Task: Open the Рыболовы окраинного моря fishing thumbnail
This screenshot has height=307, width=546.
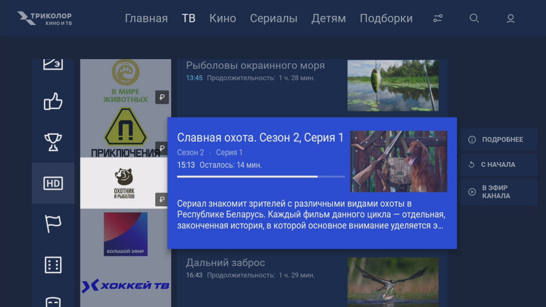Action: pyautogui.click(x=393, y=86)
